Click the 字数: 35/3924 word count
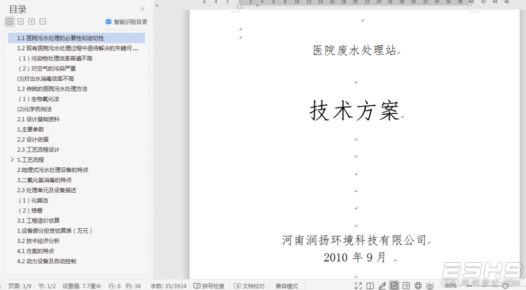 (169, 286)
